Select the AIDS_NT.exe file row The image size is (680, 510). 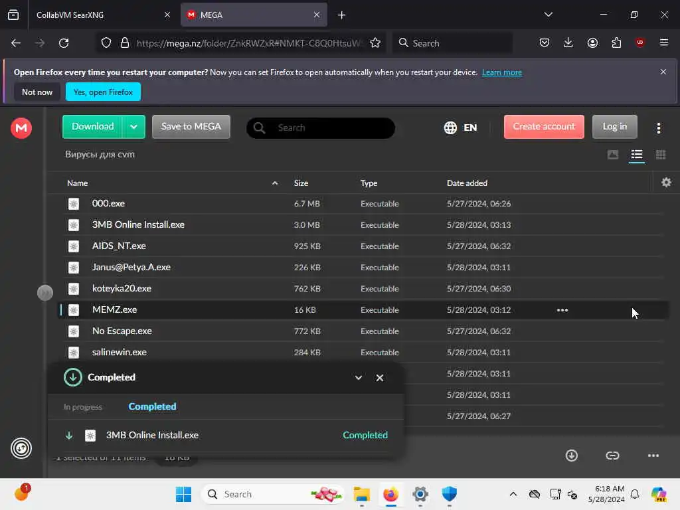(362, 246)
